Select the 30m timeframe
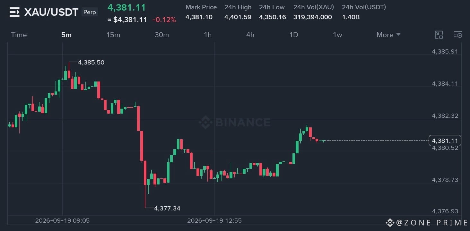 click(x=162, y=35)
